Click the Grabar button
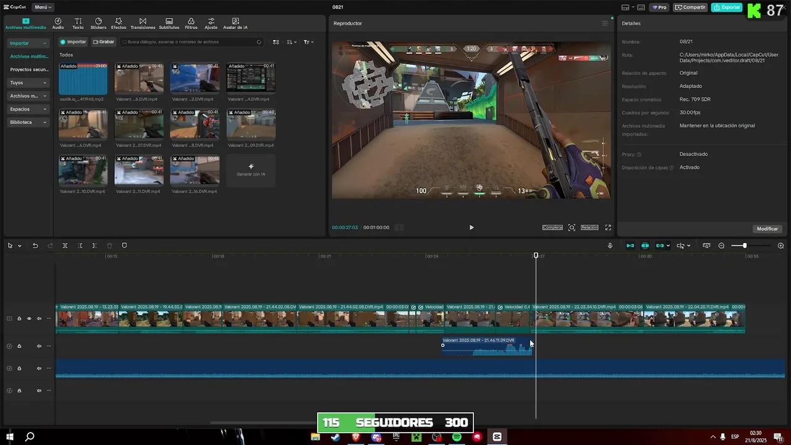Screen dimensions: 791x445 [x=104, y=42]
